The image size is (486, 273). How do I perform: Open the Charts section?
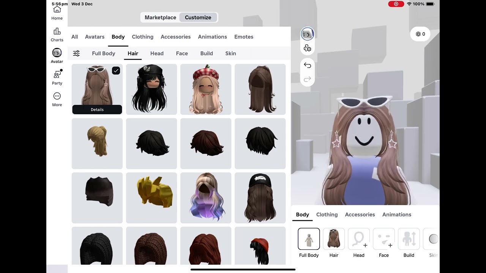click(x=57, y=35)
